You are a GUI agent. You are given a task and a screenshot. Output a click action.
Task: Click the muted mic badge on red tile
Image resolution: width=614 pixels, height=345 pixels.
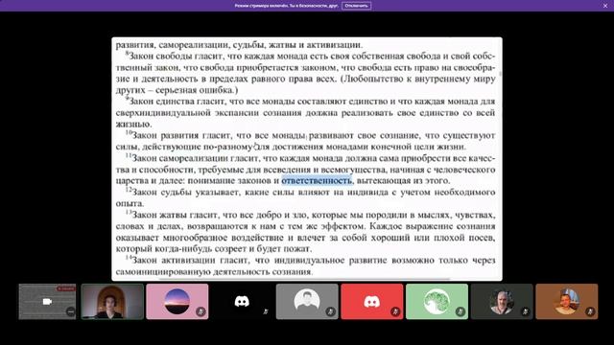coord(395,311)
